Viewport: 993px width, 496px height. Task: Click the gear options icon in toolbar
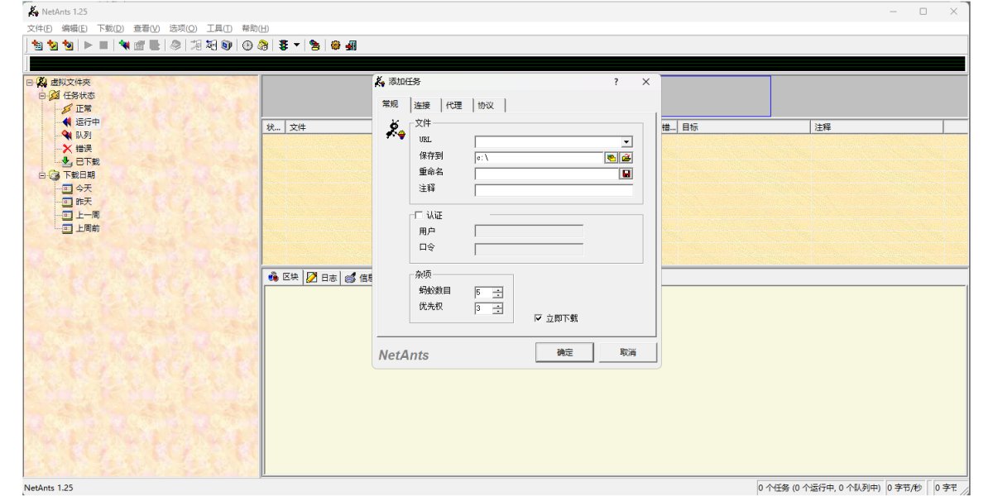[336, 45]
